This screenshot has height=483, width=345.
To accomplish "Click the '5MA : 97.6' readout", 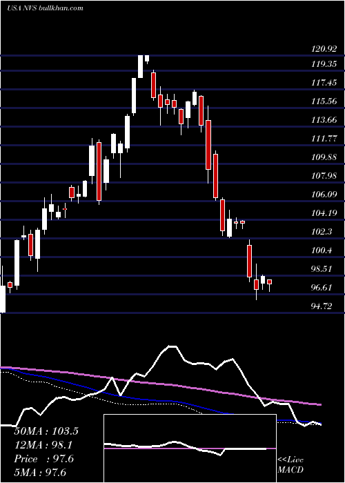I will 40,472.
